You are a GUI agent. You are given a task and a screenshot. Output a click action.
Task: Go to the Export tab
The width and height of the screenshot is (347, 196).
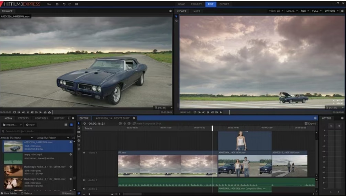[224, 4]
